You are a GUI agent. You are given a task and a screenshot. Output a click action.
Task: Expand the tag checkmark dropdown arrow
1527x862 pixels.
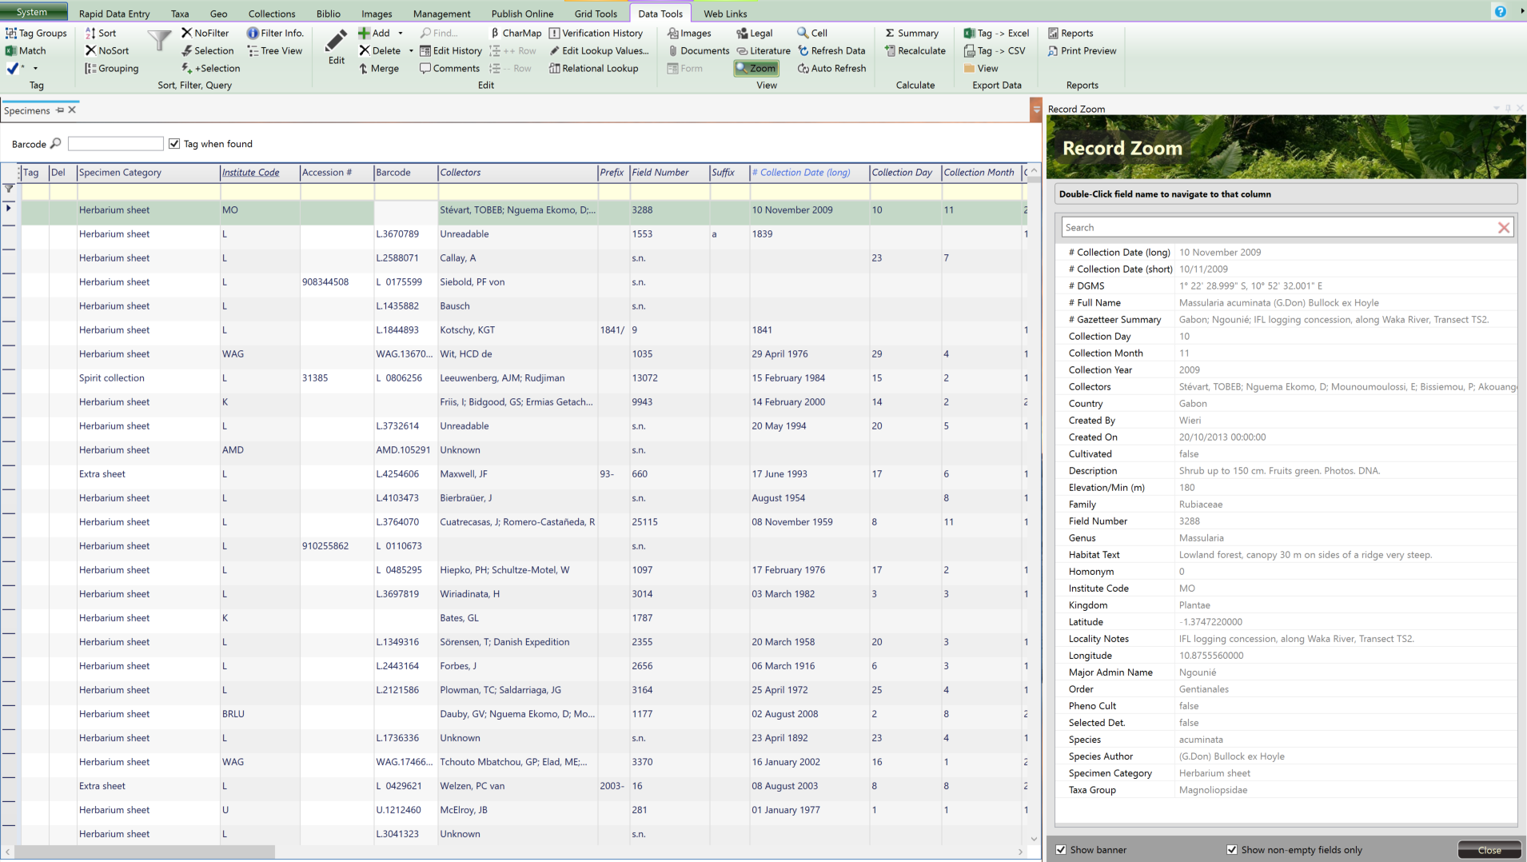pyautogui.click(x=35, y=68)
